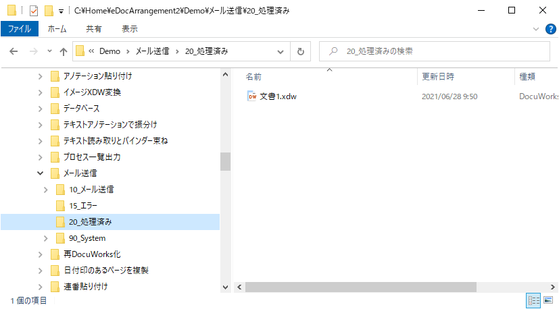The width and height of the screenshot is (559, 309).
Task: Select 10_メール送信 folder in tree
Action: click(x=91, y=190)
